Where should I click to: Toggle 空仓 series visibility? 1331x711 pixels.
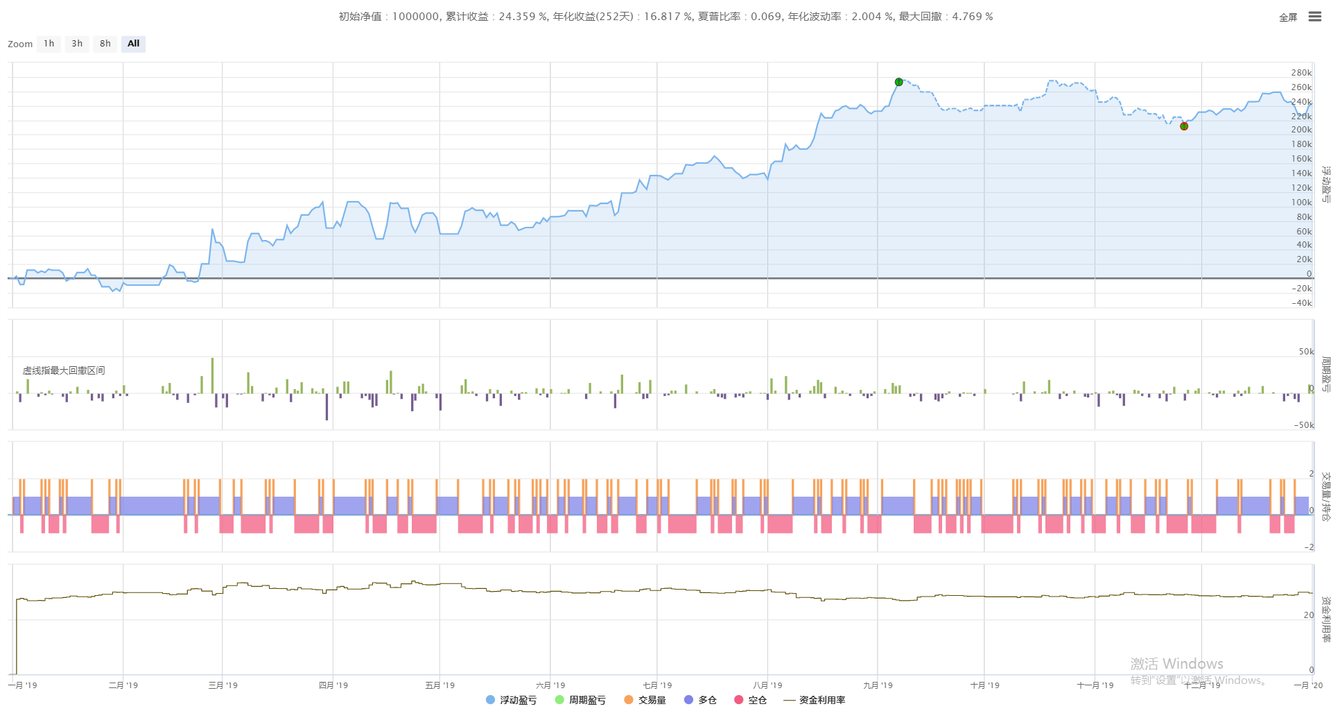[757, 700]
